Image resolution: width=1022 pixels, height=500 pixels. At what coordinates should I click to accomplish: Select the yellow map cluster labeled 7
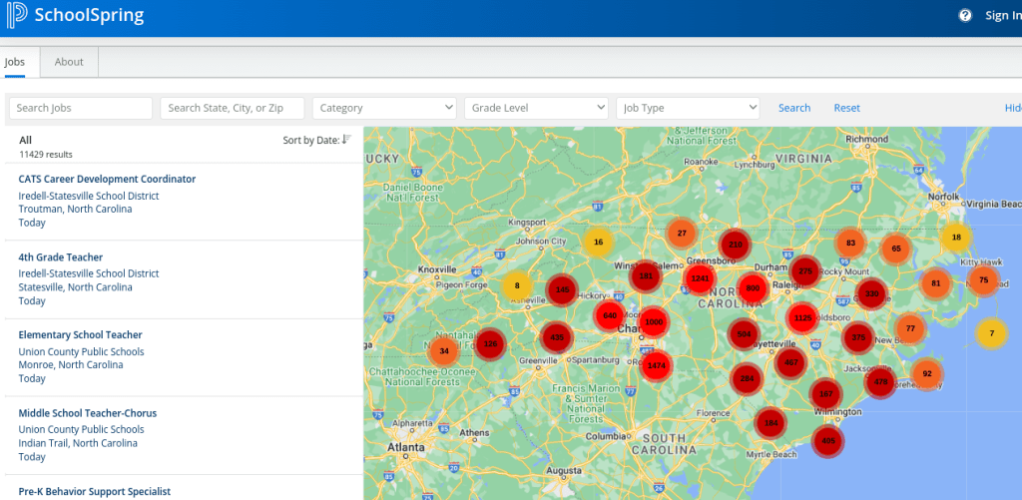tap(991, 333)
